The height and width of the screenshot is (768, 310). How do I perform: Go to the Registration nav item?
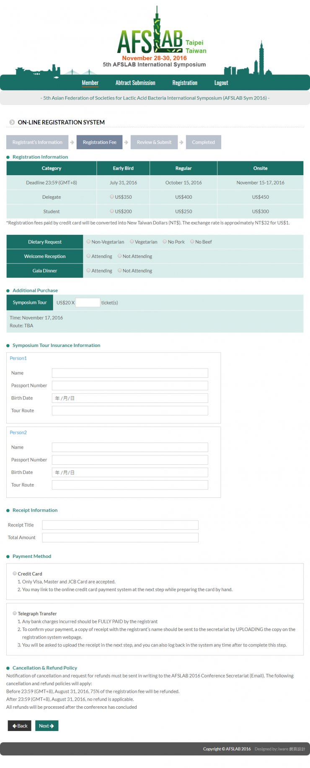click(185, 83)
